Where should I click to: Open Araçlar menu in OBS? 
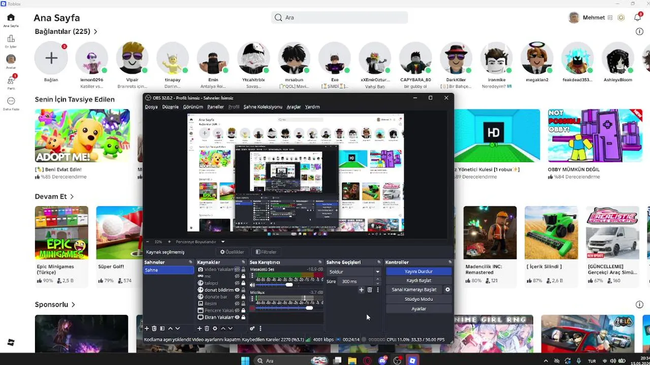294,107
